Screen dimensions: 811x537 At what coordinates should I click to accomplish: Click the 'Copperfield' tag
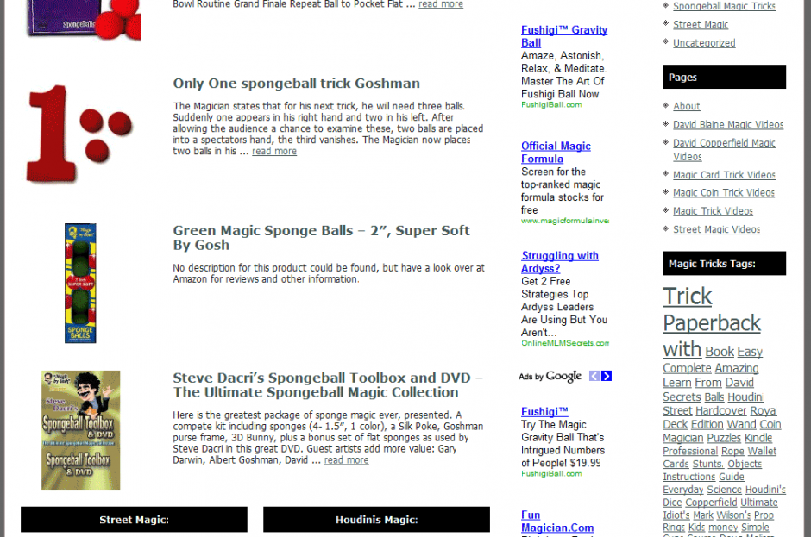(x=711, y=503)
